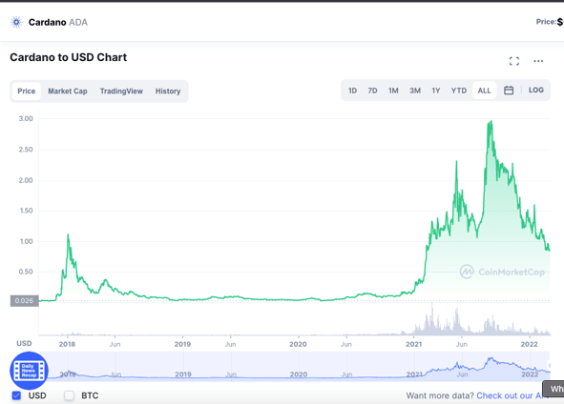Screen dimensions: 564x404
Task: Click the Cardano to USD Chart heading
Action: tap(69, 57)
